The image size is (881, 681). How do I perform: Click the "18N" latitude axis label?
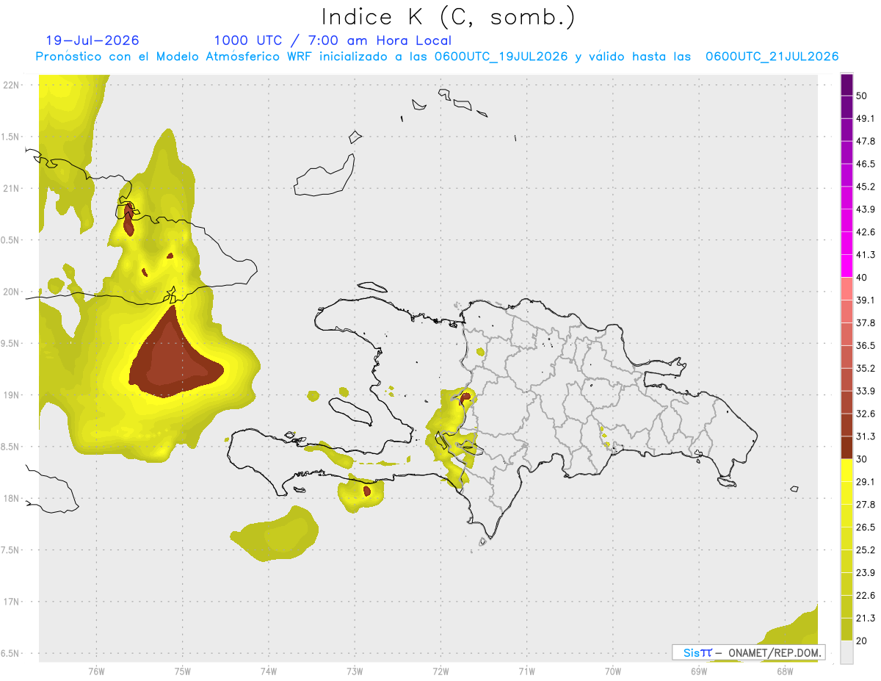click(x=12, y=498)
